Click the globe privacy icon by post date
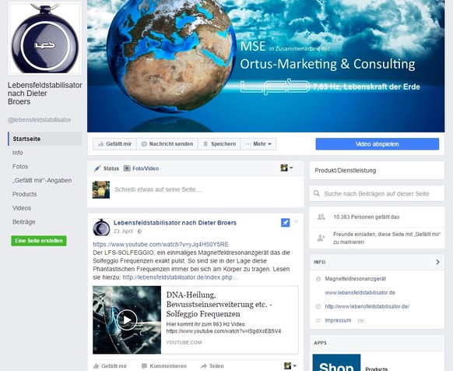 point(140,231)
